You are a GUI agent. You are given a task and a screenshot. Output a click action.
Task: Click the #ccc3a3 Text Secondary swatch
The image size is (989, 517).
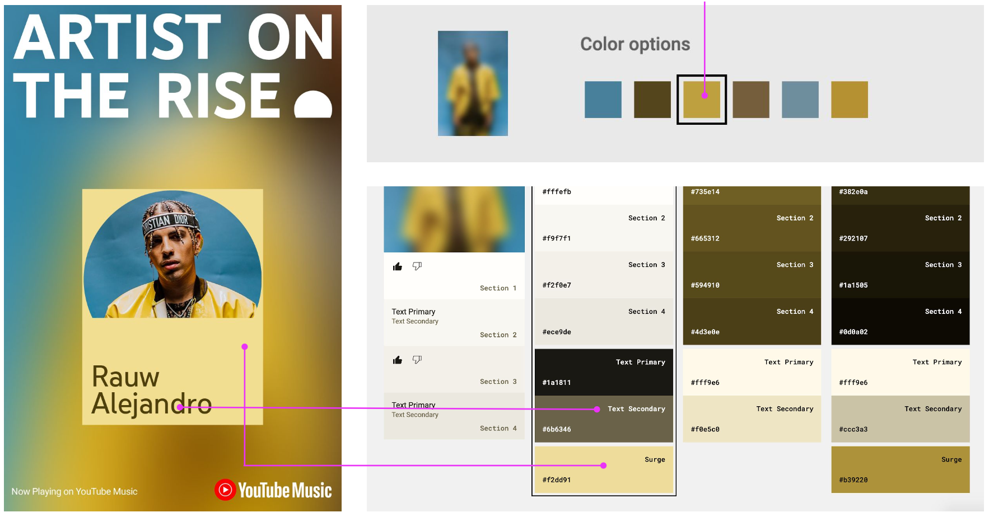(901, 419)
